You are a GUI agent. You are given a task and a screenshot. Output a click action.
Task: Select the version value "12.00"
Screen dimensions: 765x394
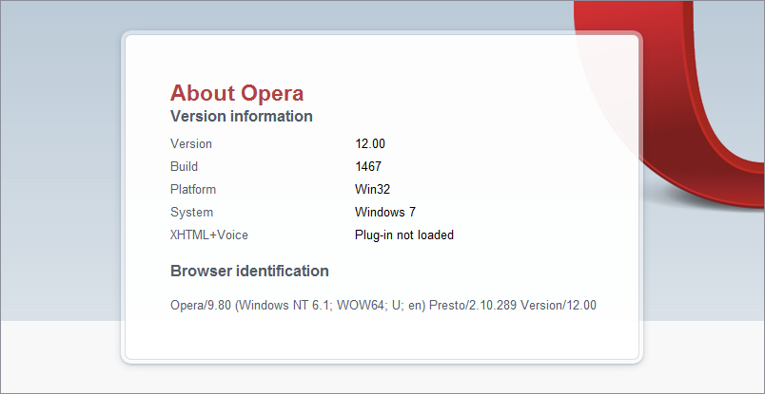pyautogui.click(x=370, y=144)
